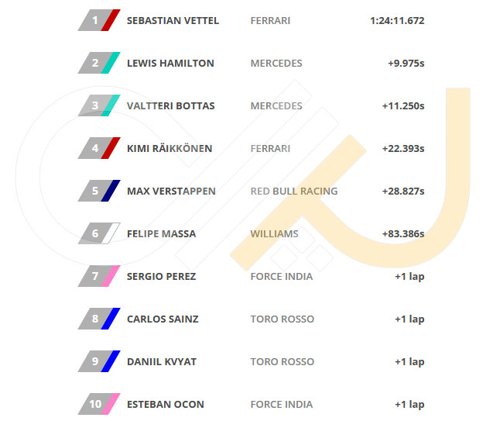Open Sebastian Vettel driver name

coord(173,21)
